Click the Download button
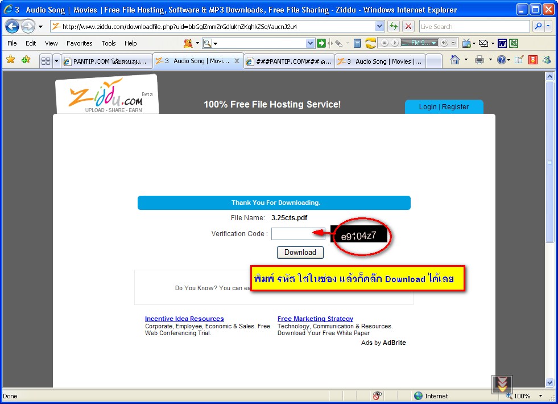Viewport: 558px width, 404px height. coord(300,253)
